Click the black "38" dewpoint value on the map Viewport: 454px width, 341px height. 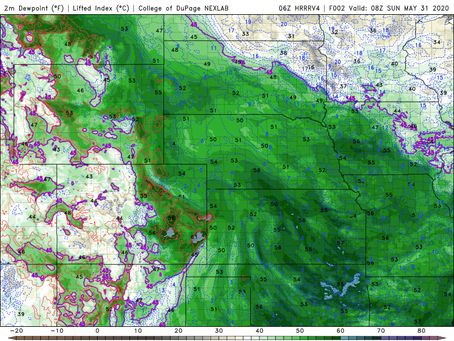click(283, 53)
